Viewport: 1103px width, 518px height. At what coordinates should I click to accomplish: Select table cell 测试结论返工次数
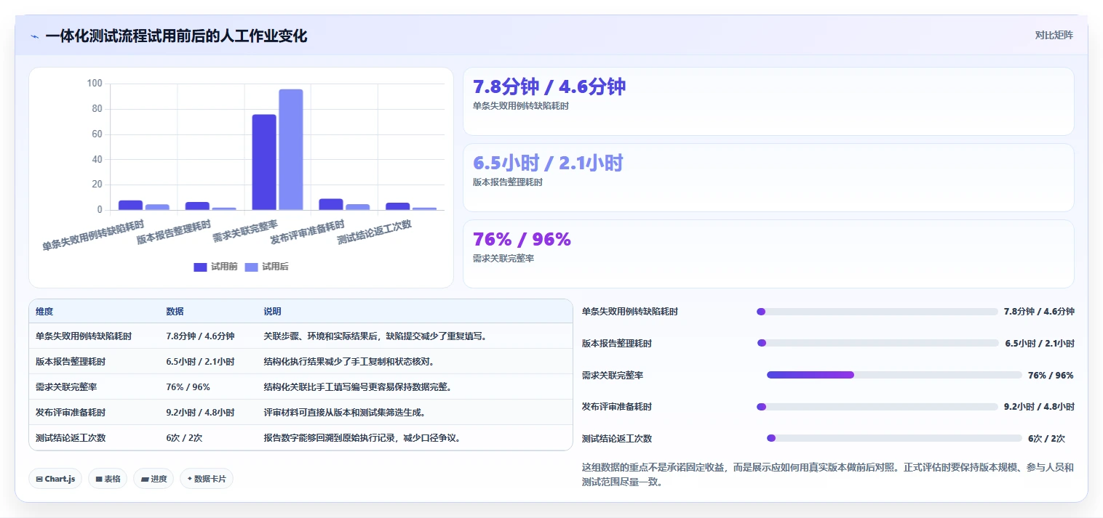(x=71, y=437)
